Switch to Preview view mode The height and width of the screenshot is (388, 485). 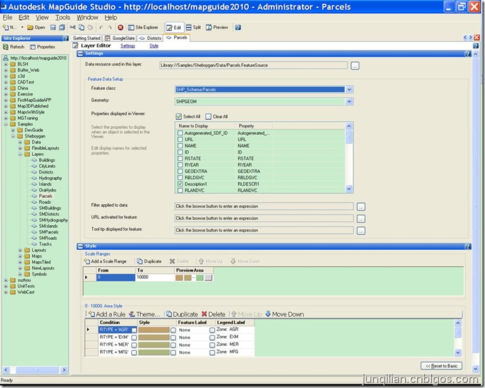click(217, 28)
